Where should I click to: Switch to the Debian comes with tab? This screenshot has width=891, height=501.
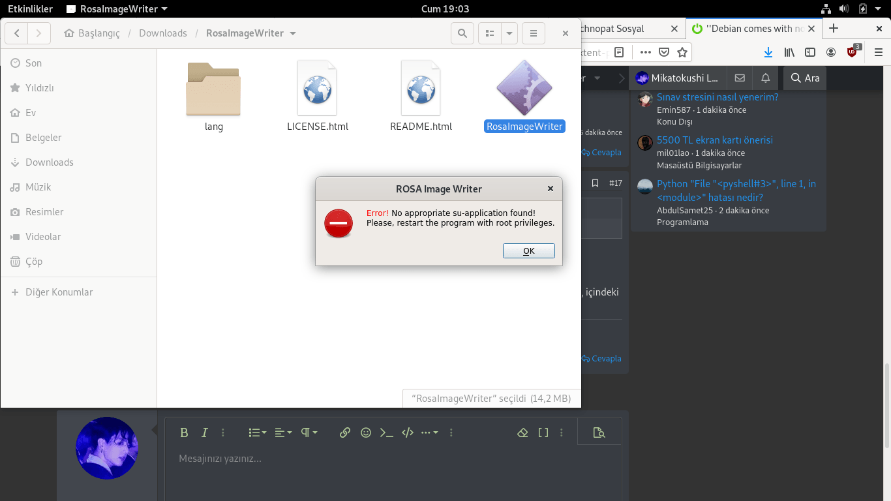[x=754, y=29]
